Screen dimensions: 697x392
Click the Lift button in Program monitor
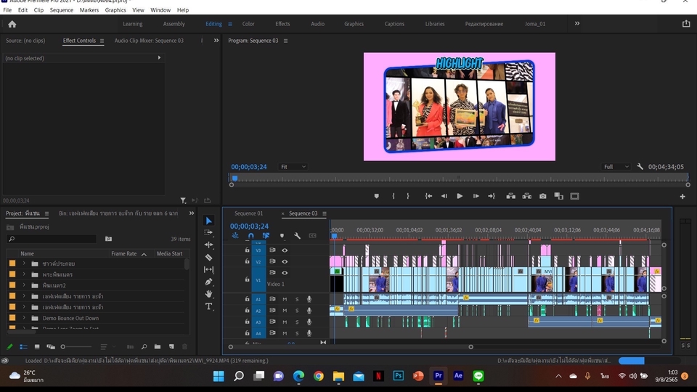coord(510,196)
